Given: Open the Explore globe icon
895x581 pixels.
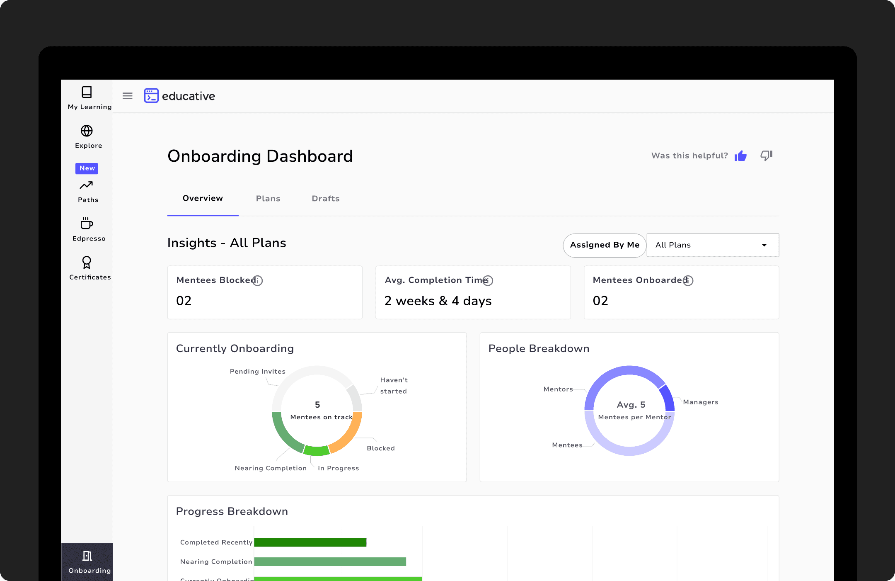Looking at the screenshot, I should coord(87,131).
